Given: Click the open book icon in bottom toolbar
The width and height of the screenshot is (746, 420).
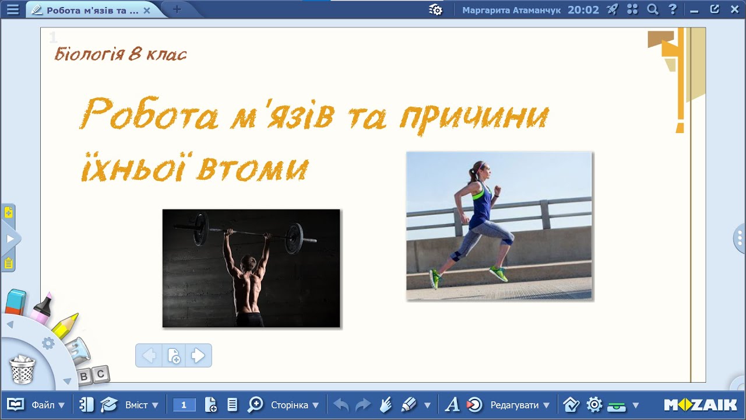Looking at the screenshot, I should coord(15,404).
